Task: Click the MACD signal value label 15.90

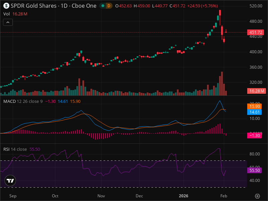Action: click(255, 106)
